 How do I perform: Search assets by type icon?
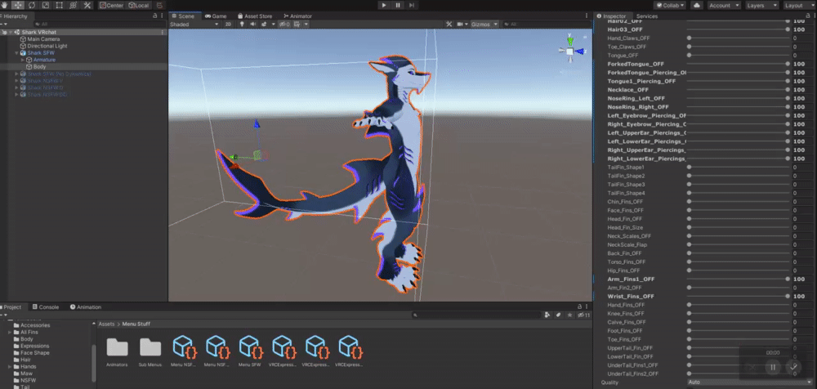click(547, 315)
